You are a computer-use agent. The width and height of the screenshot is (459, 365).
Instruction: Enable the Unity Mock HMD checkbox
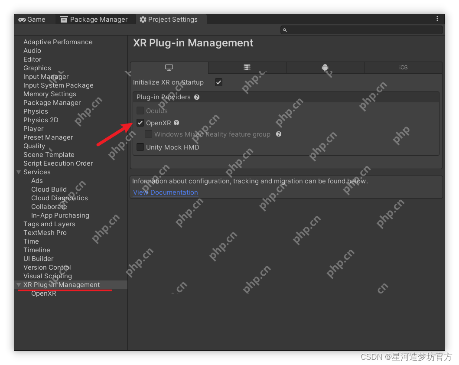tap(140, 147)
